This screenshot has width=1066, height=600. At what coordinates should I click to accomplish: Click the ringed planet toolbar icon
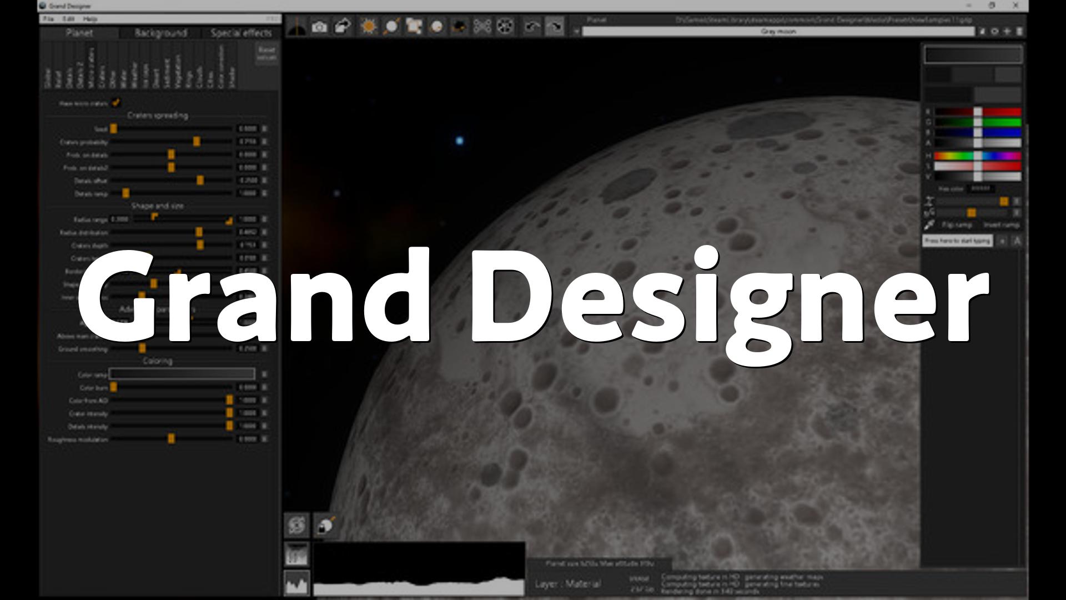[391, 26]
